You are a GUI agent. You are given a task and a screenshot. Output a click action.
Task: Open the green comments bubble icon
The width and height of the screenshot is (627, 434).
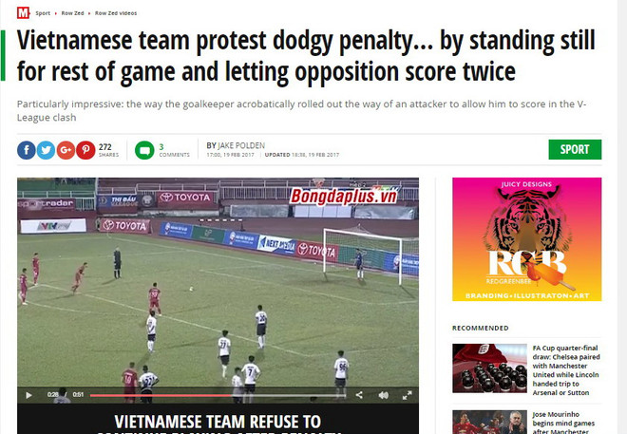tap(144, 150)
